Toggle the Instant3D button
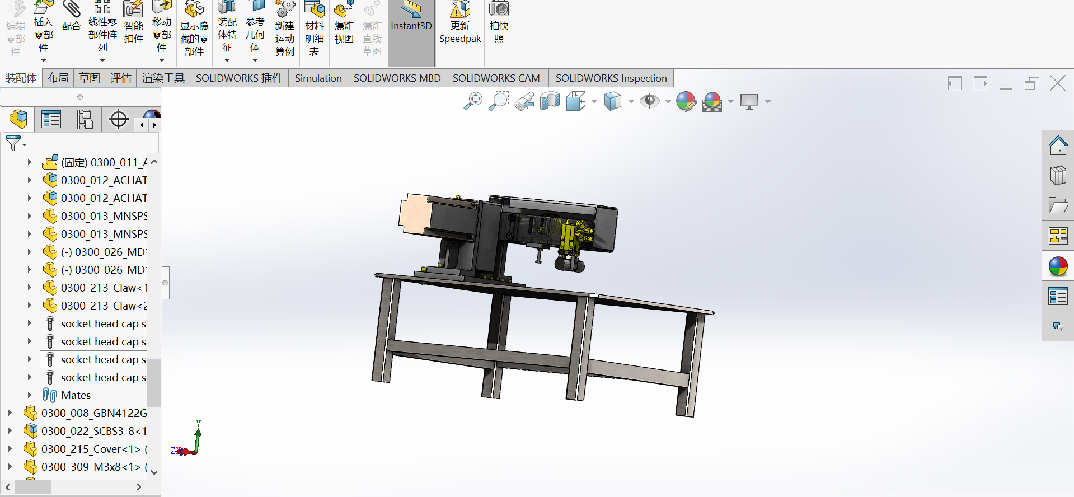1074x497 pixels. [411, 33]
